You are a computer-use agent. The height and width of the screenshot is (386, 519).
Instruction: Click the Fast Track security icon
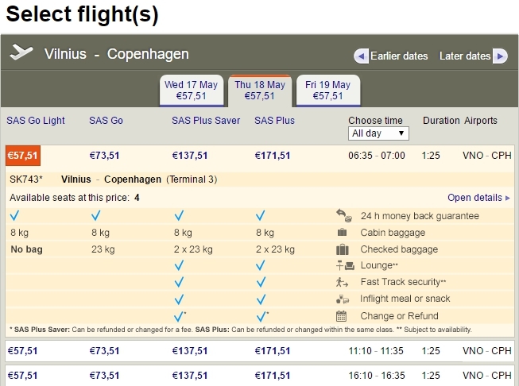[x=343, y=282]
